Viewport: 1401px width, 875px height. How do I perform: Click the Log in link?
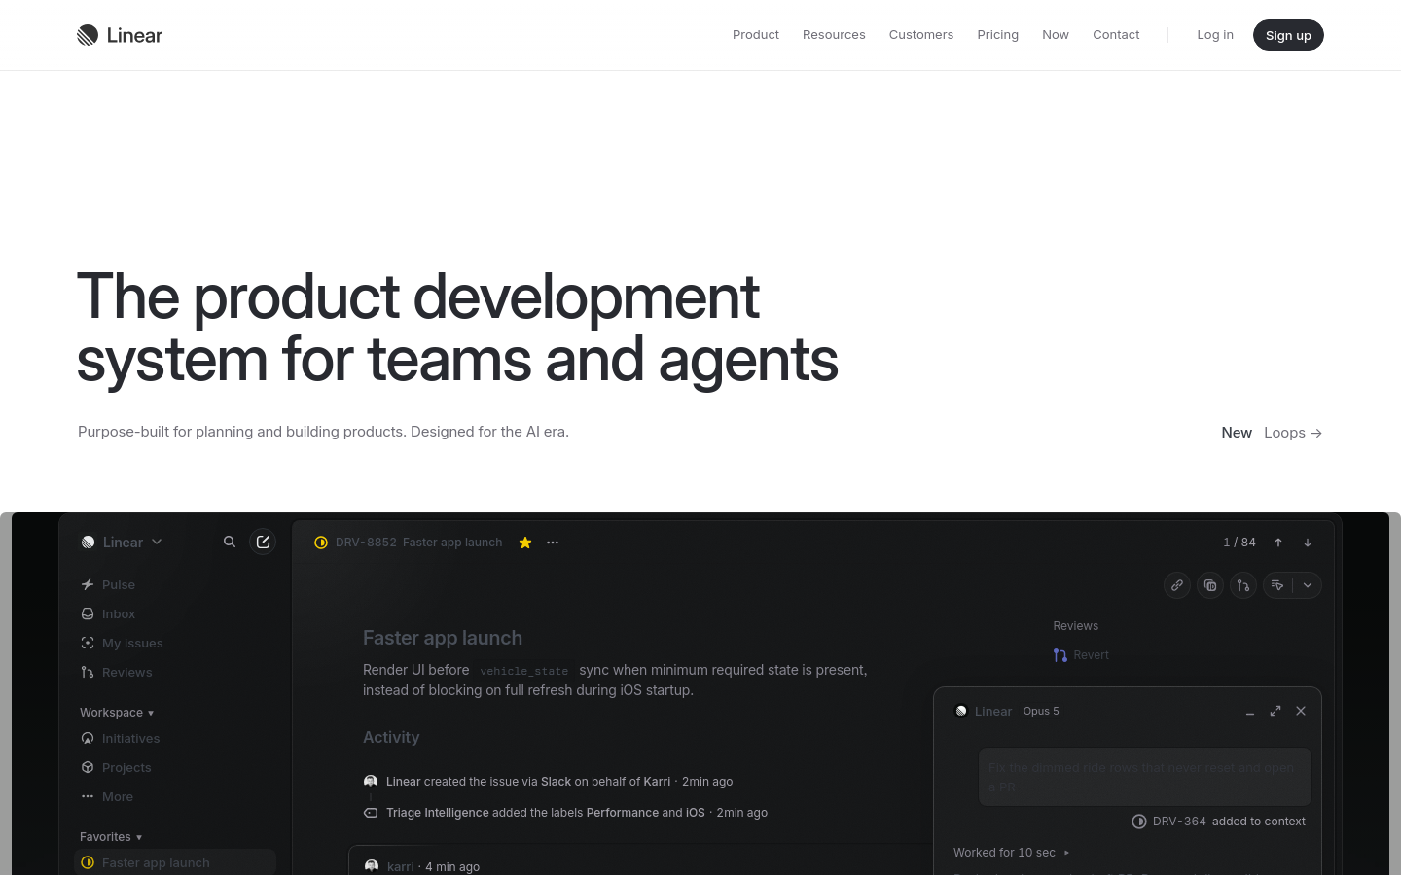tap(1215, 35)
